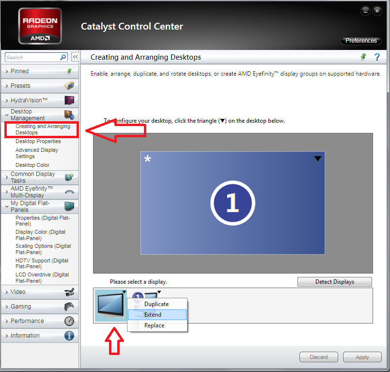Screen dimensions: 390x372
Task: Click the HydraVision monitor icon
Action: pos(69,100)
